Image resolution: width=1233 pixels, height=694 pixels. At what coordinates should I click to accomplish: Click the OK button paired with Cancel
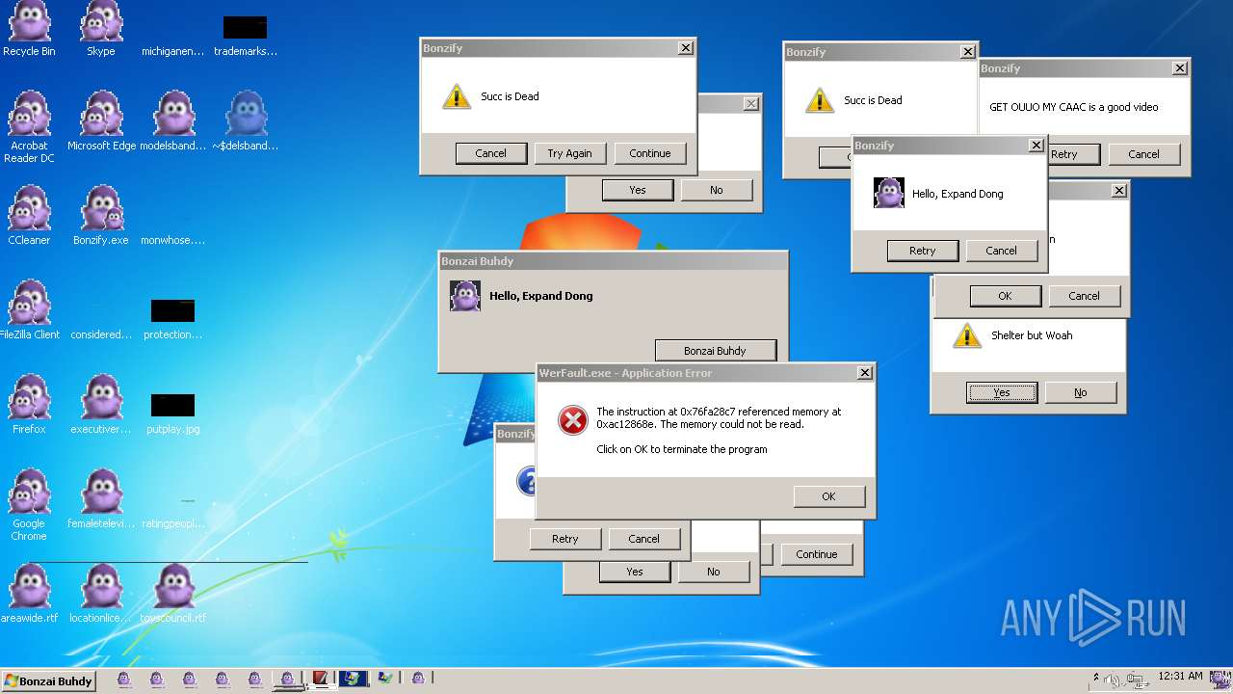point(1006,296)
